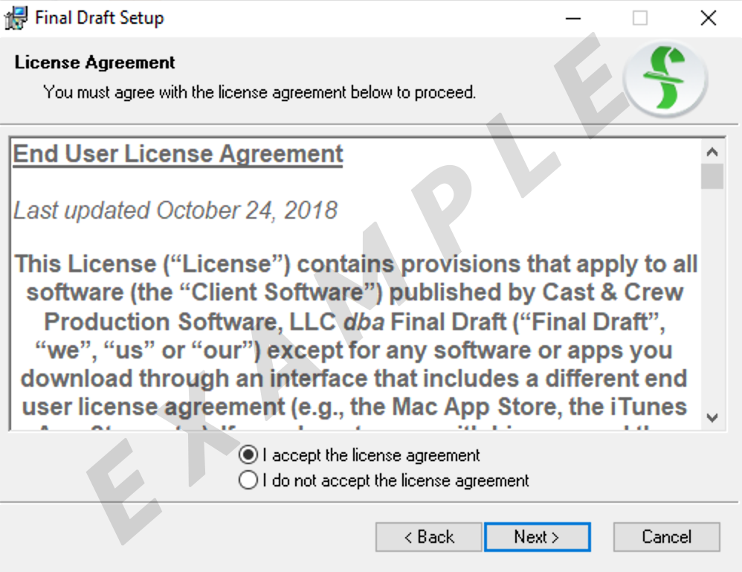The image size is (742, 572).
Task: Click the Final Draft Setup installer icon
Action: [16, 18]
